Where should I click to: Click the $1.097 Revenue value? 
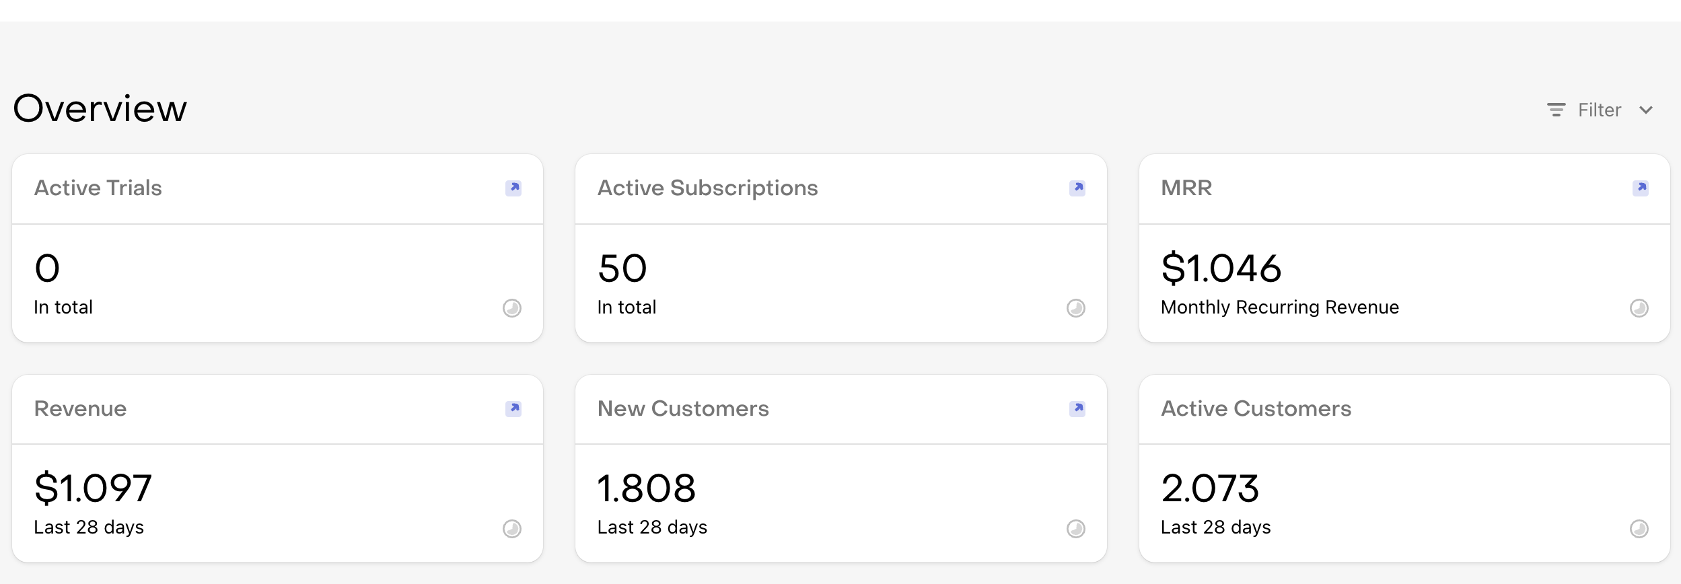pos(93,488)
